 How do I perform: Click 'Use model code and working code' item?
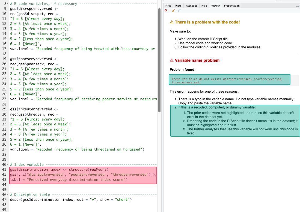point(206,43)
